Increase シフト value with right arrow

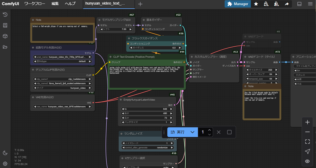coord(130,29)
